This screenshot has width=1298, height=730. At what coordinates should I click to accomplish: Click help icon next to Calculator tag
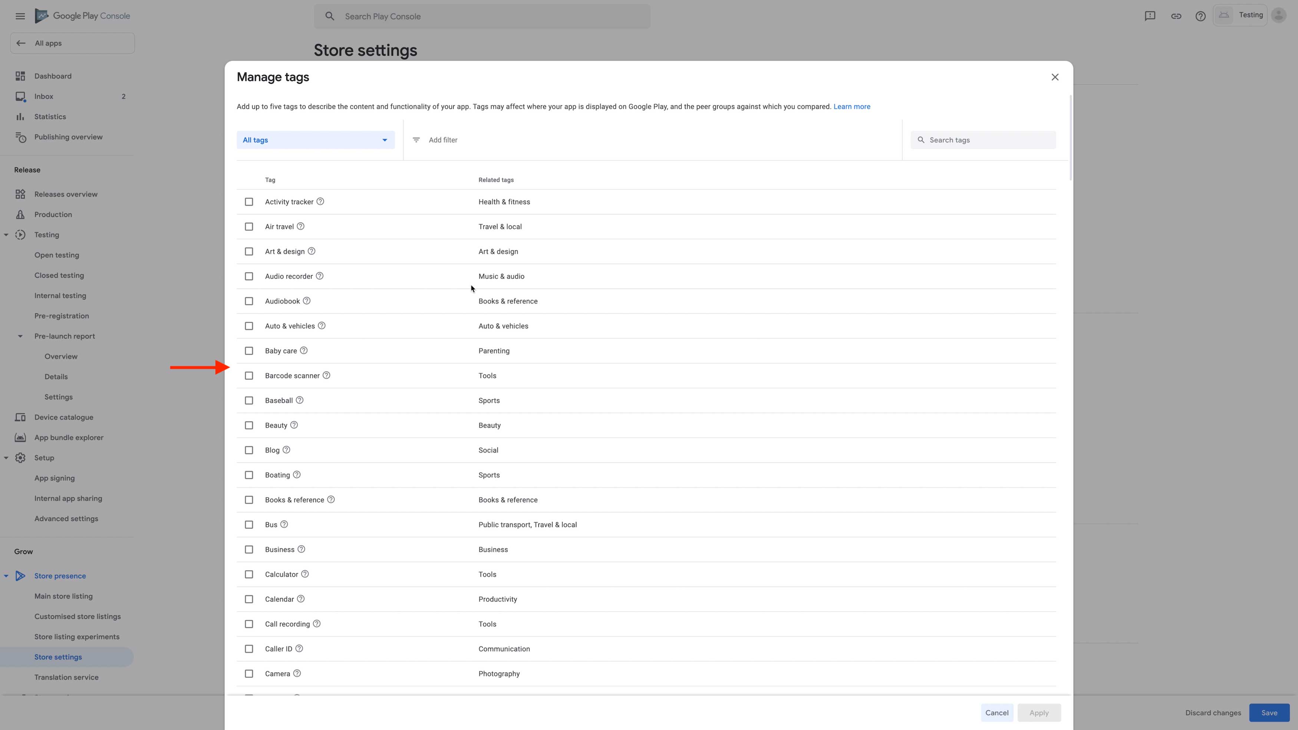point(305,574)
